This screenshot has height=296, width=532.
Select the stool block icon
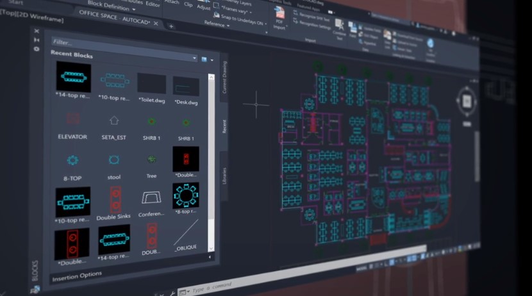(x=114, y=160)
